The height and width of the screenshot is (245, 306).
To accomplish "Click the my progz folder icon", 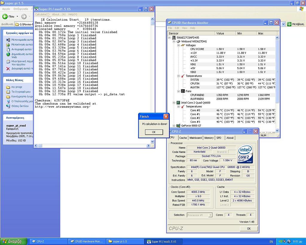I will coord(8,87).
